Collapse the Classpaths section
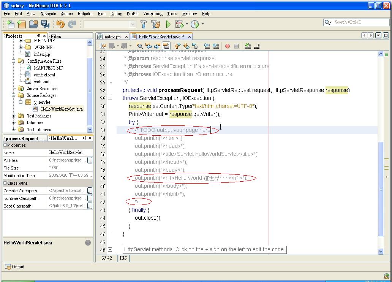The image size is (392, 282). coord(5,183)
